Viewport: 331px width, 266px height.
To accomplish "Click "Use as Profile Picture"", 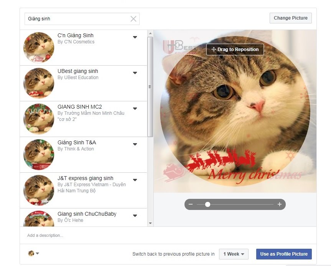I will click(x=284, y=254).
